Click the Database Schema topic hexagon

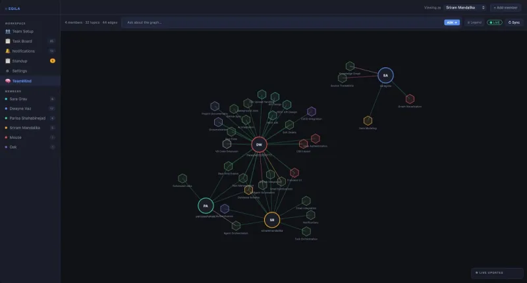click(x=248, y=190)
